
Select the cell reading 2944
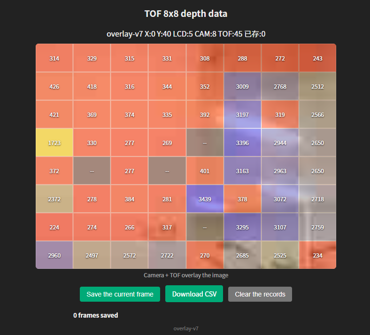[x=280, y=142]
